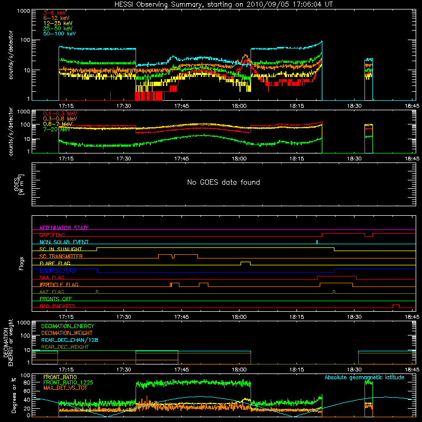Select the FRONTS_OFF flag label
The image size is (422, 422).
point(56,299)
